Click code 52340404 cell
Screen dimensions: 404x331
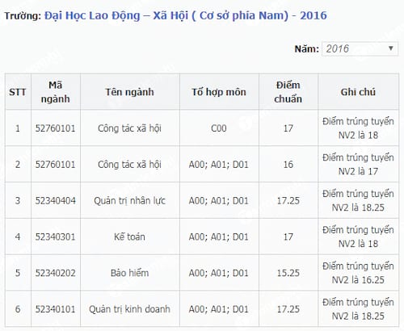tap(56, 200)
